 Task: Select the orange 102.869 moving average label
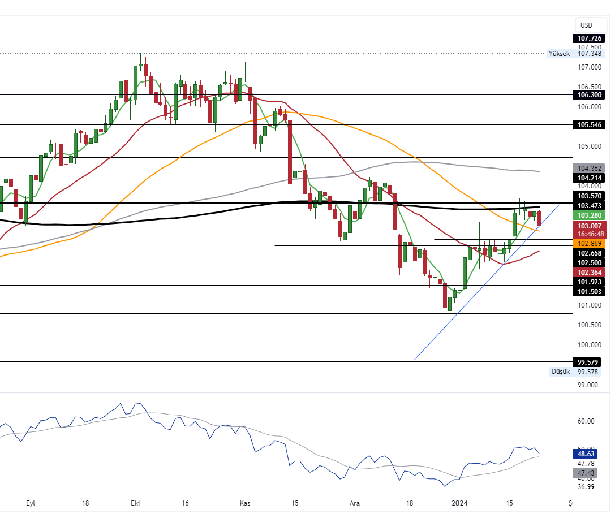[x=588, y=243]
